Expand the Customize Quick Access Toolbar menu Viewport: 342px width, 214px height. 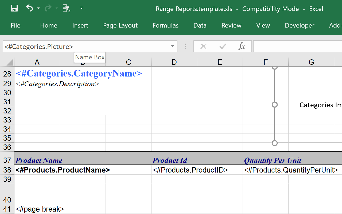81,8
